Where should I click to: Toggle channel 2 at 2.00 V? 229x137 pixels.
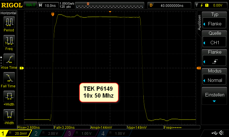48,133
